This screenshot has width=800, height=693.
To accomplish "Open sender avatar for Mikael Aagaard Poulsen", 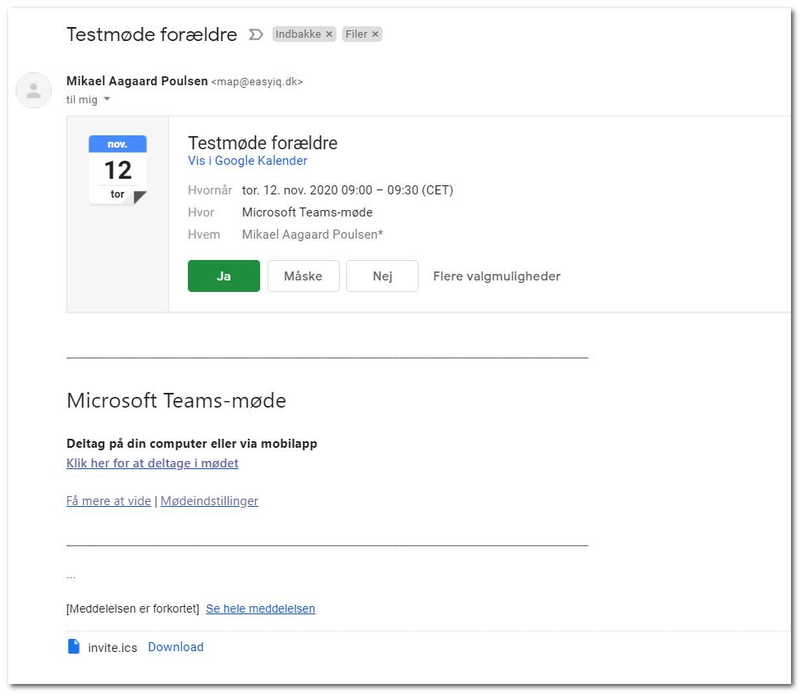I will (34, 90).
